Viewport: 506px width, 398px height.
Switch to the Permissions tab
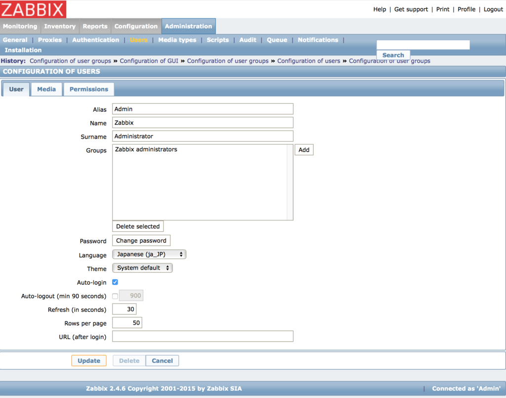tap(89, 89)
